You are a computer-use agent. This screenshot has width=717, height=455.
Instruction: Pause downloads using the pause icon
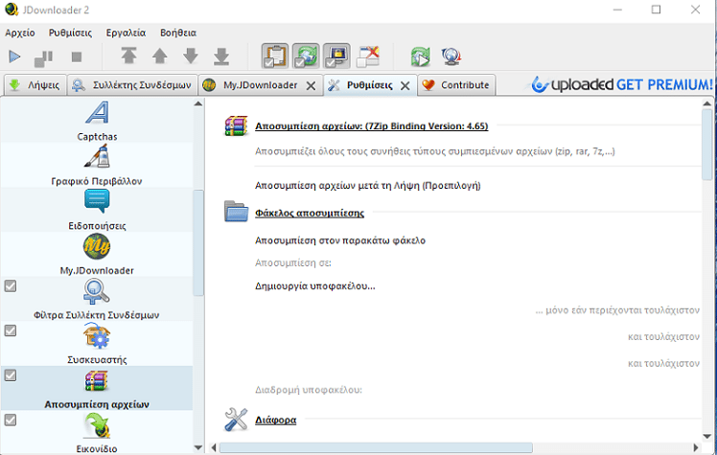click(x=44, y=57)
